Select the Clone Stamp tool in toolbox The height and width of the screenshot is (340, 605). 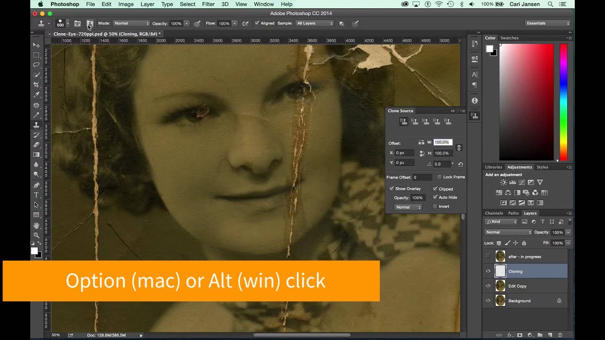pos(36,125)
